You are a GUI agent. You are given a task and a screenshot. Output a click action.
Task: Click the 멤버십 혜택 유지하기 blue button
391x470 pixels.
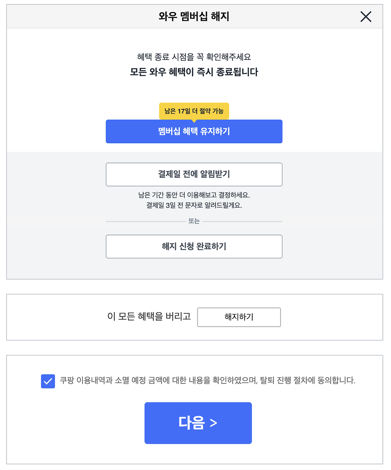point(194,132)
